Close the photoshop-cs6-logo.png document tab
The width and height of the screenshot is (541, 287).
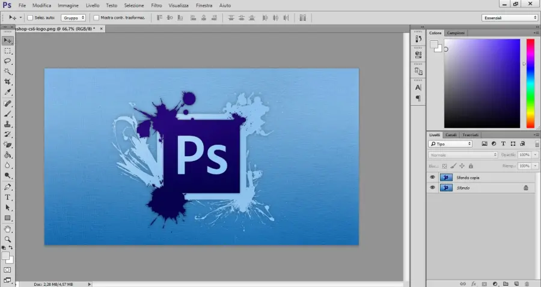pyautogui.click(x=102, y=29)
